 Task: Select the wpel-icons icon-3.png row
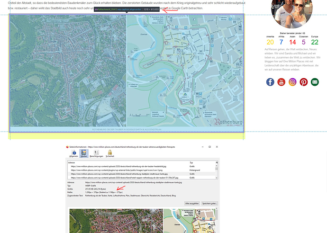pyautogui.click(x=141, y=170)
